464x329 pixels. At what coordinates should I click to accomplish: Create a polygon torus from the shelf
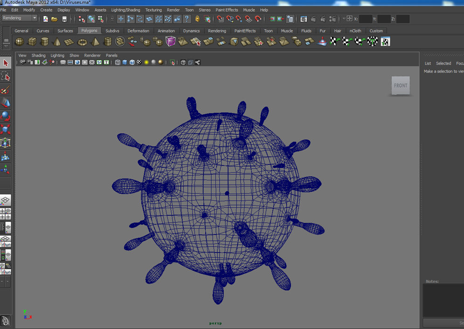(83, 41)
